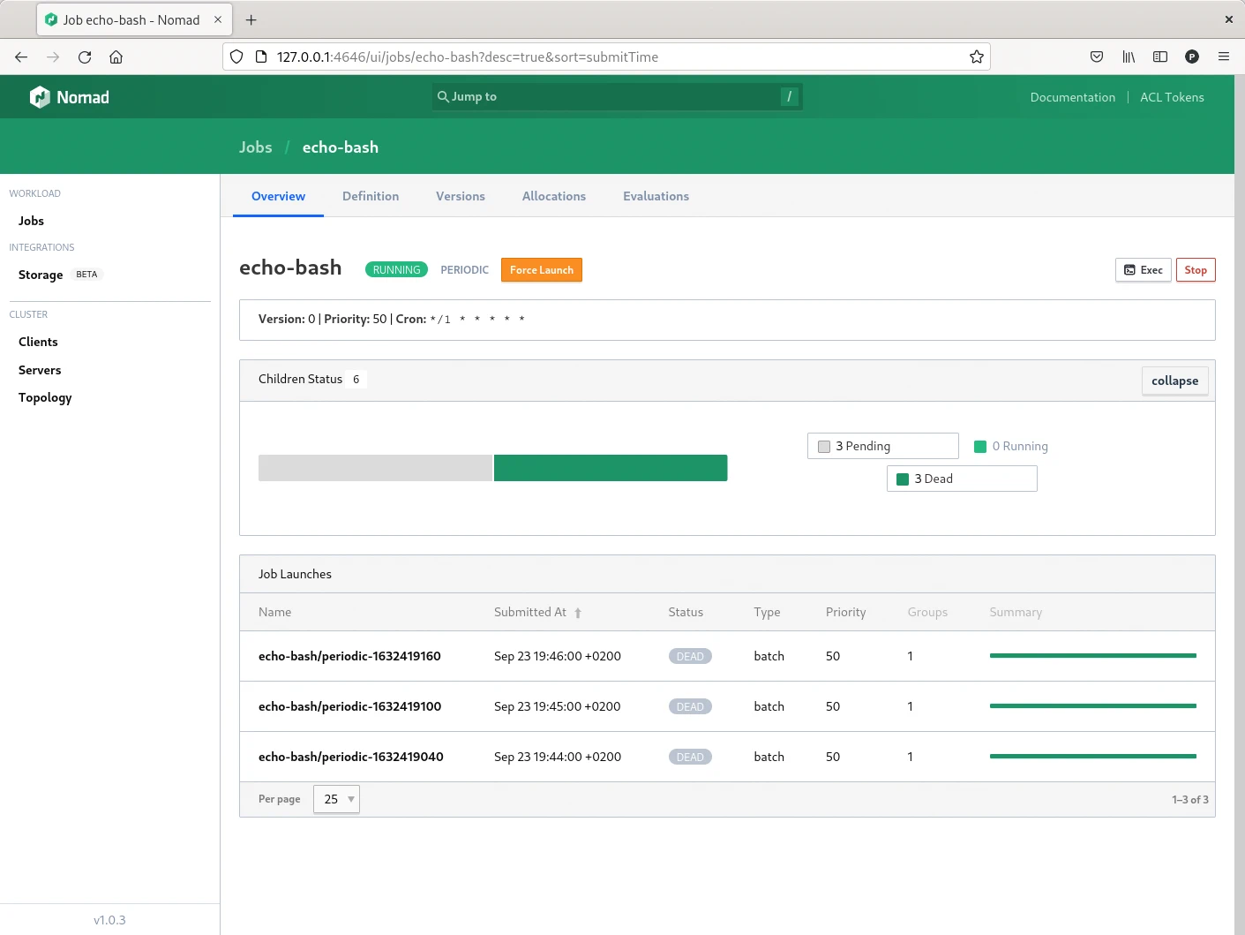This screenshot has height=935, width=1245.
Task: Click the browser reload icon
Action: coord(85,57)
